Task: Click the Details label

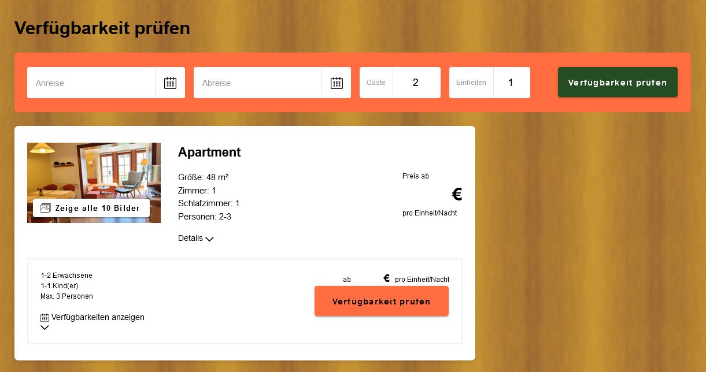Action: pos(190,238)
